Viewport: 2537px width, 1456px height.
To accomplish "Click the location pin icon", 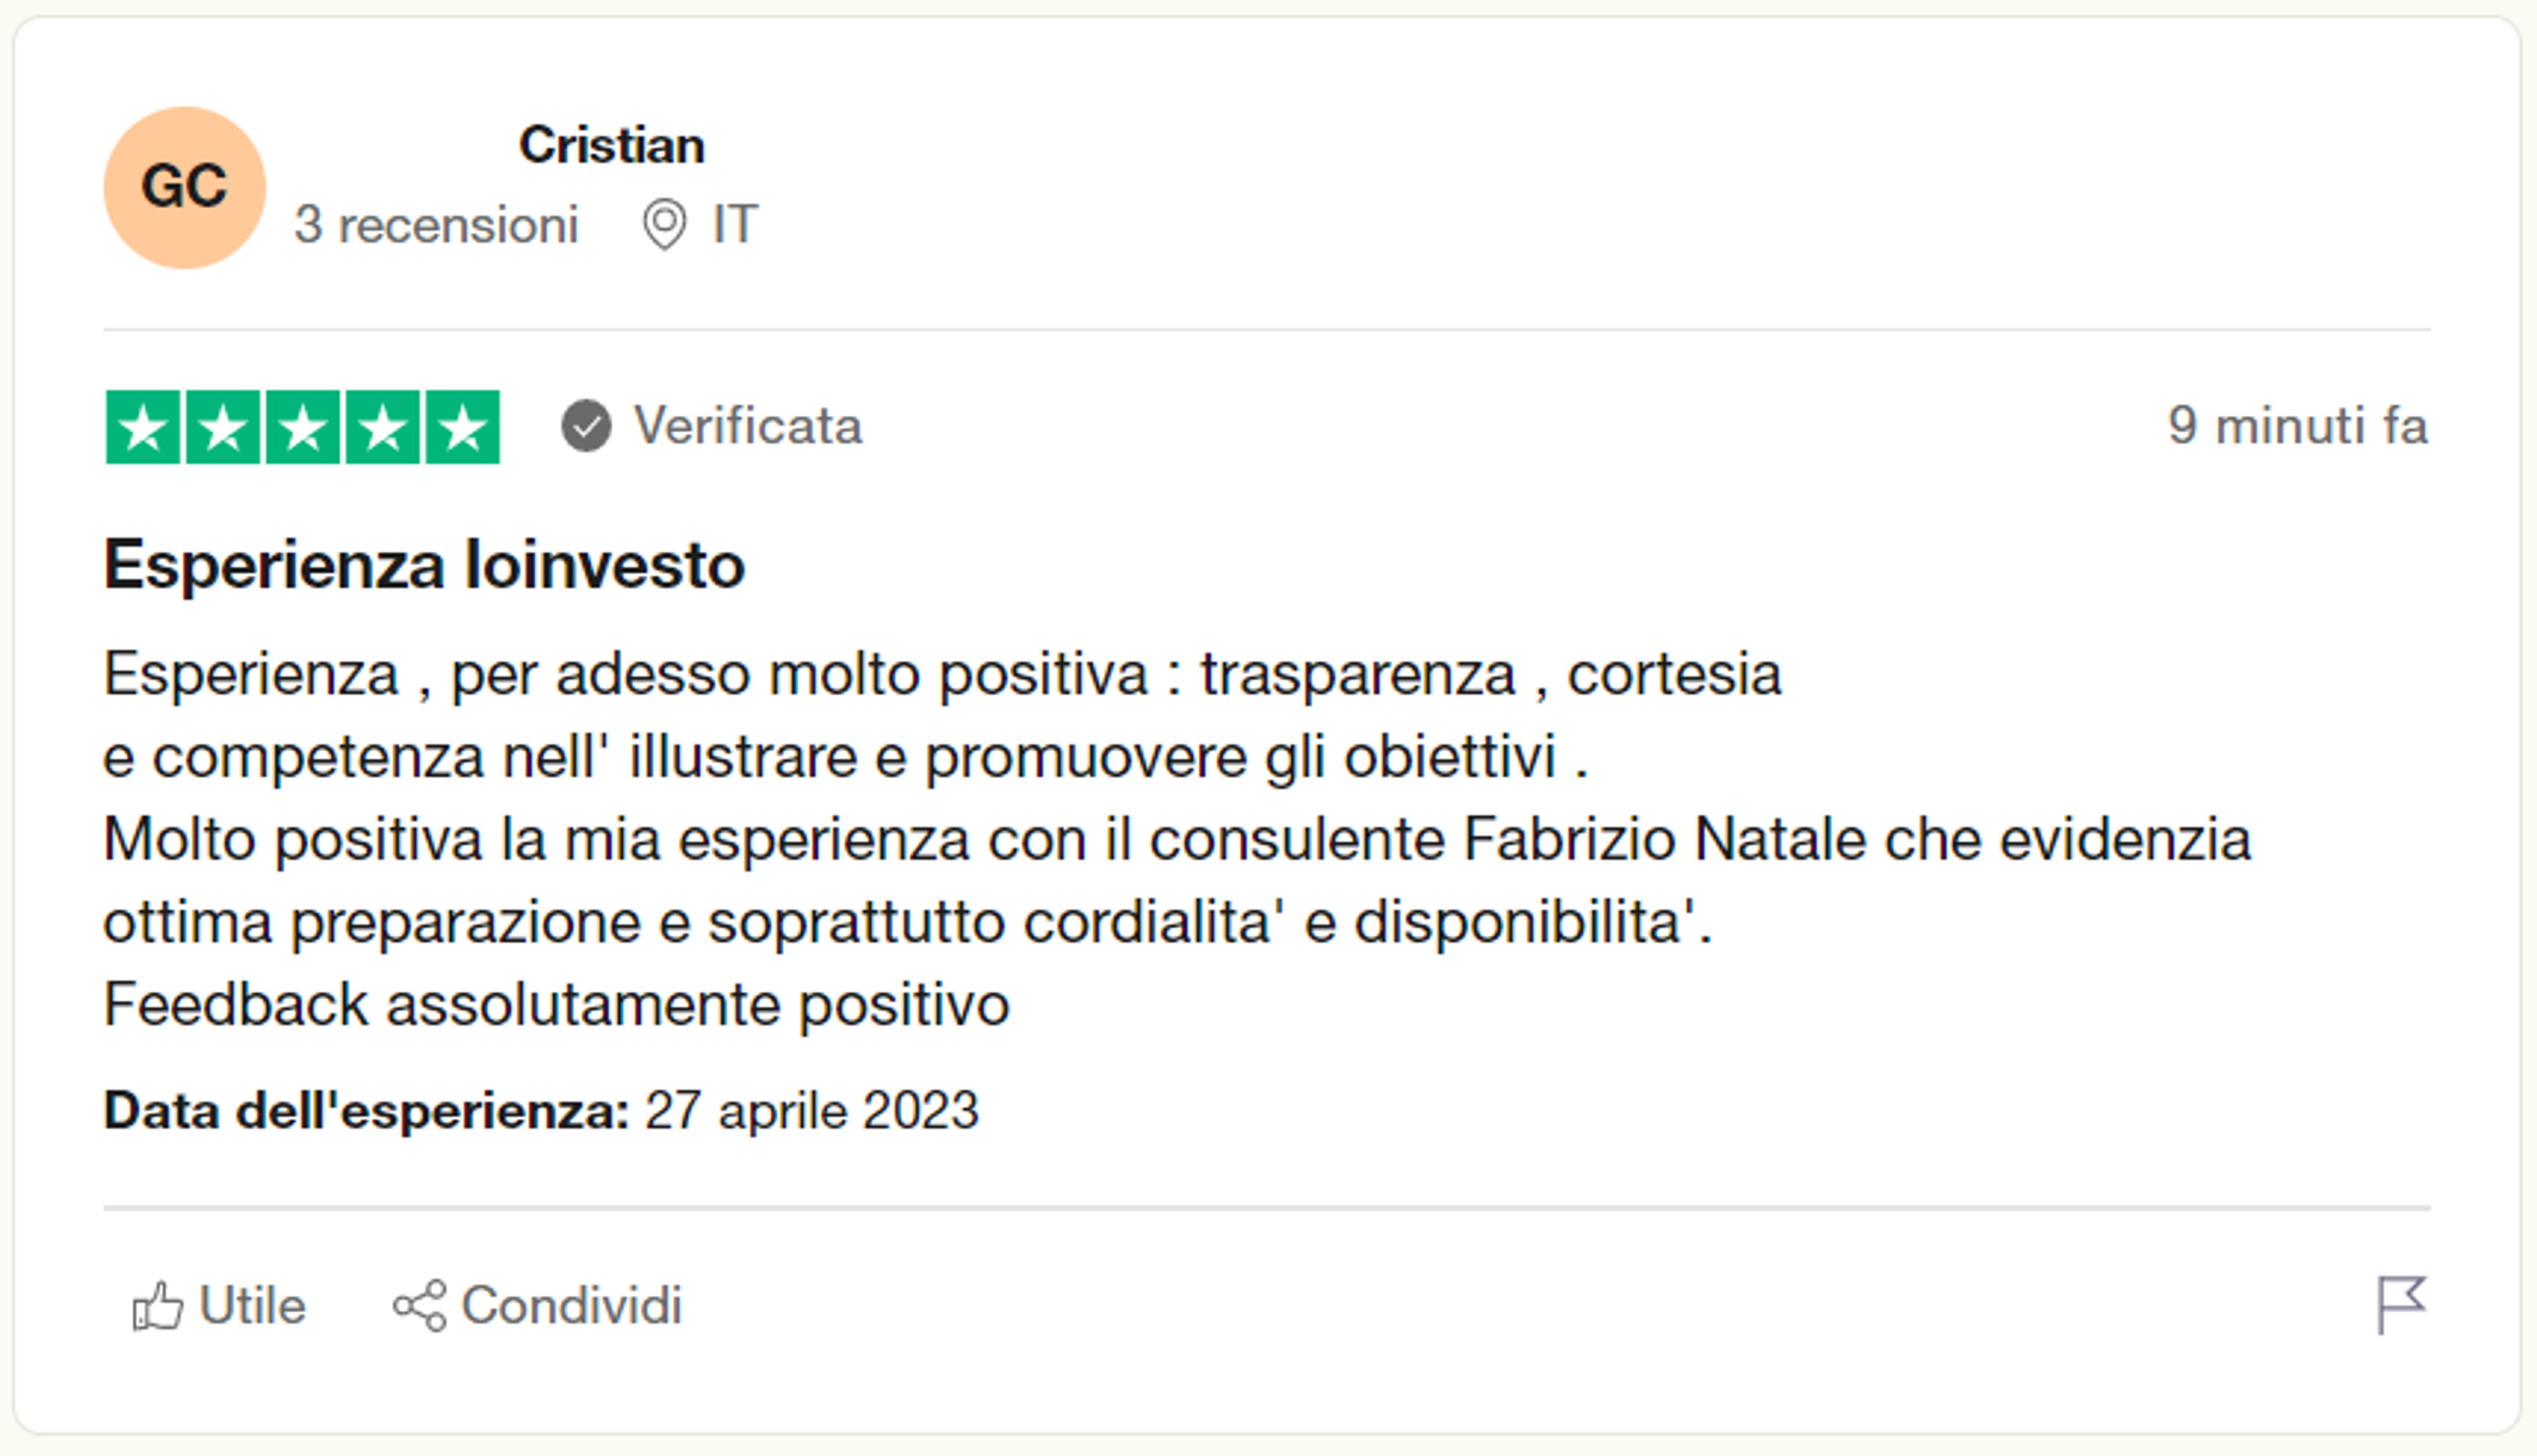I will 664,224.
